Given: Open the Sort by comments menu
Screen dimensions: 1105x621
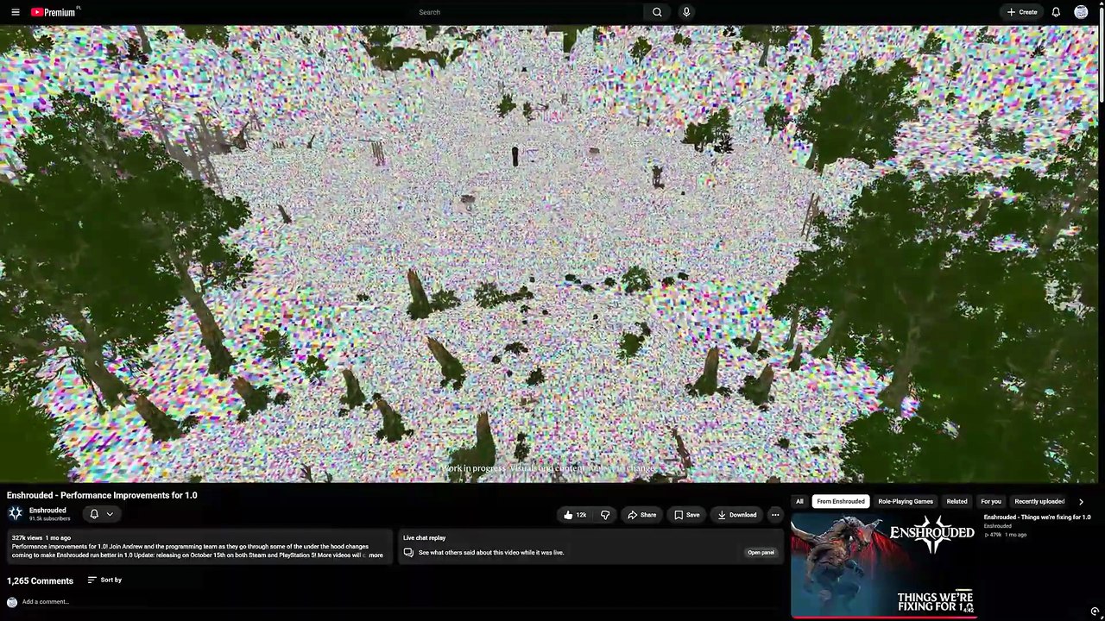Looking at the screenshot, I should point(104,580).
